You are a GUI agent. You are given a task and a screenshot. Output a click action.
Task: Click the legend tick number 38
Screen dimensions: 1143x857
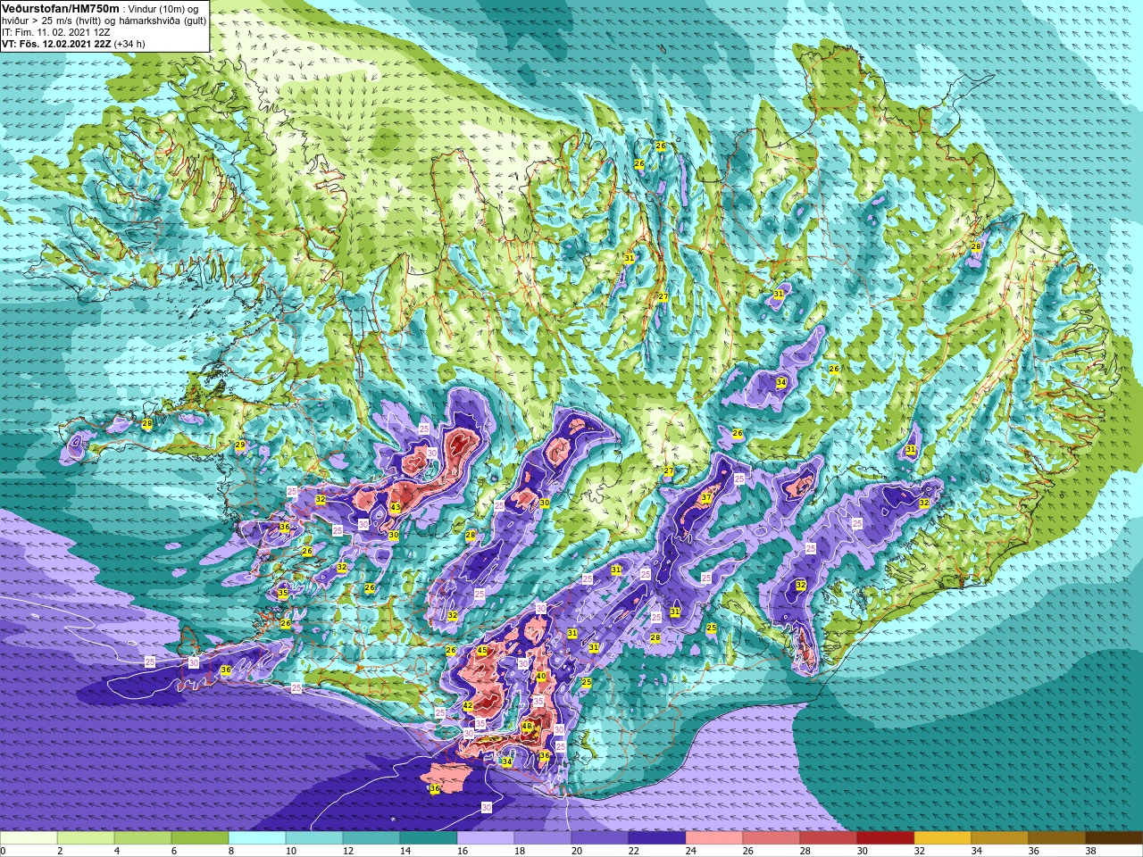1090,851
